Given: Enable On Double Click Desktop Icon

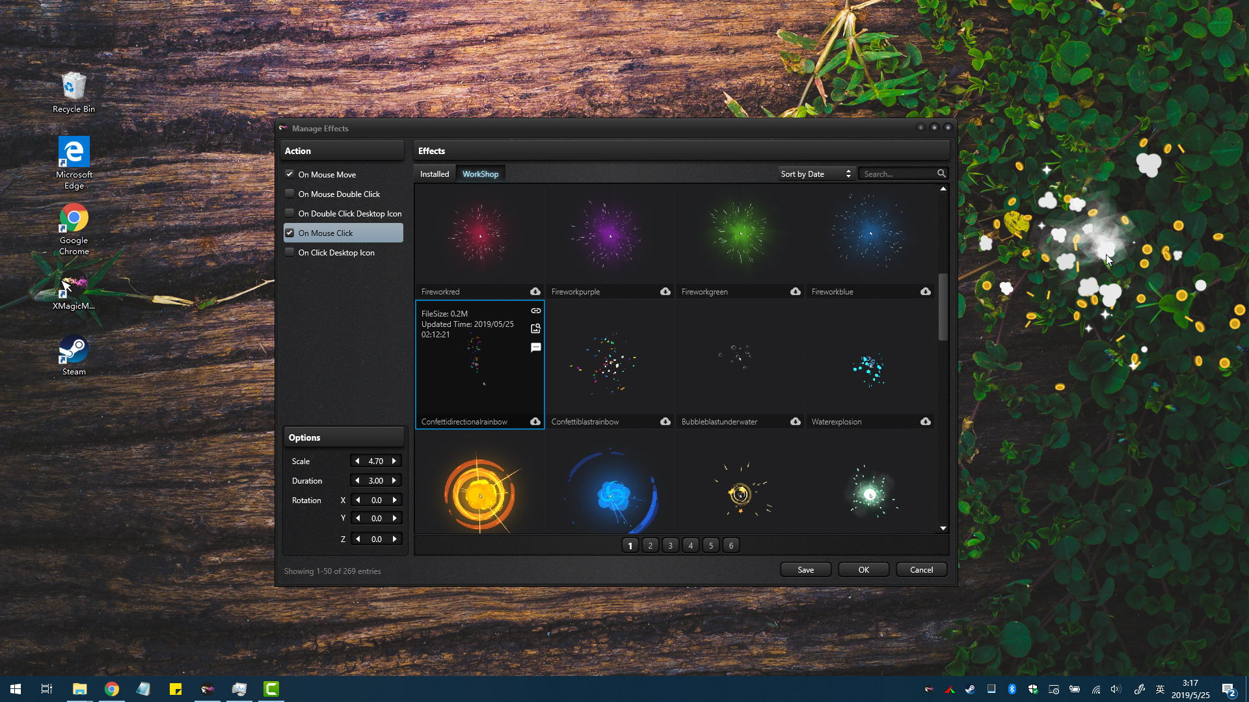Looking at the screenshot, I should 289,213.
